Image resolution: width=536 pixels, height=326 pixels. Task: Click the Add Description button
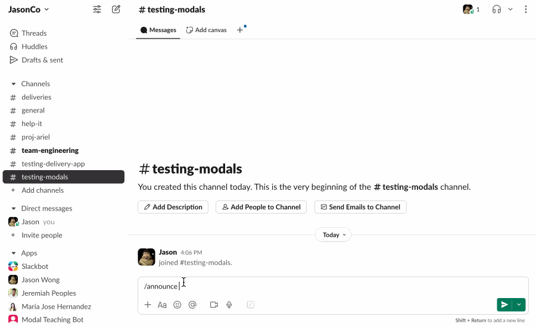click(173, 207)
